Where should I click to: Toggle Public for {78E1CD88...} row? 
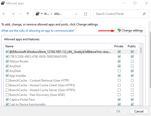pyautogui.click(x=132, y=57)
